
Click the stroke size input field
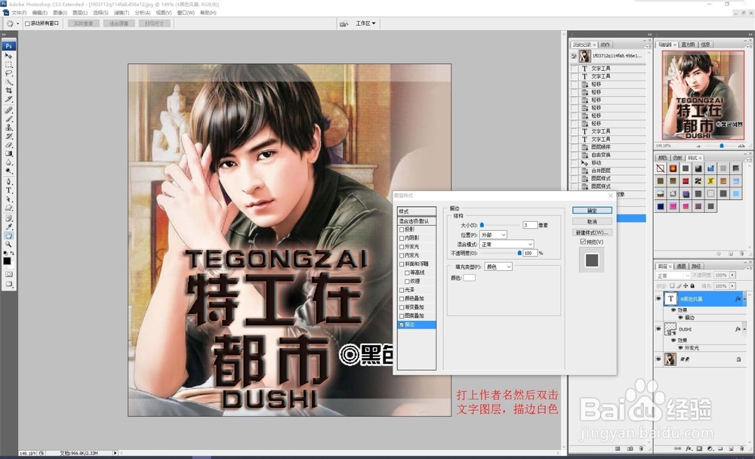(530, 225)
